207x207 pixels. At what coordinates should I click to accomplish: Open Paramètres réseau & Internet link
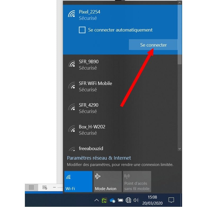[x=99, y=158]
